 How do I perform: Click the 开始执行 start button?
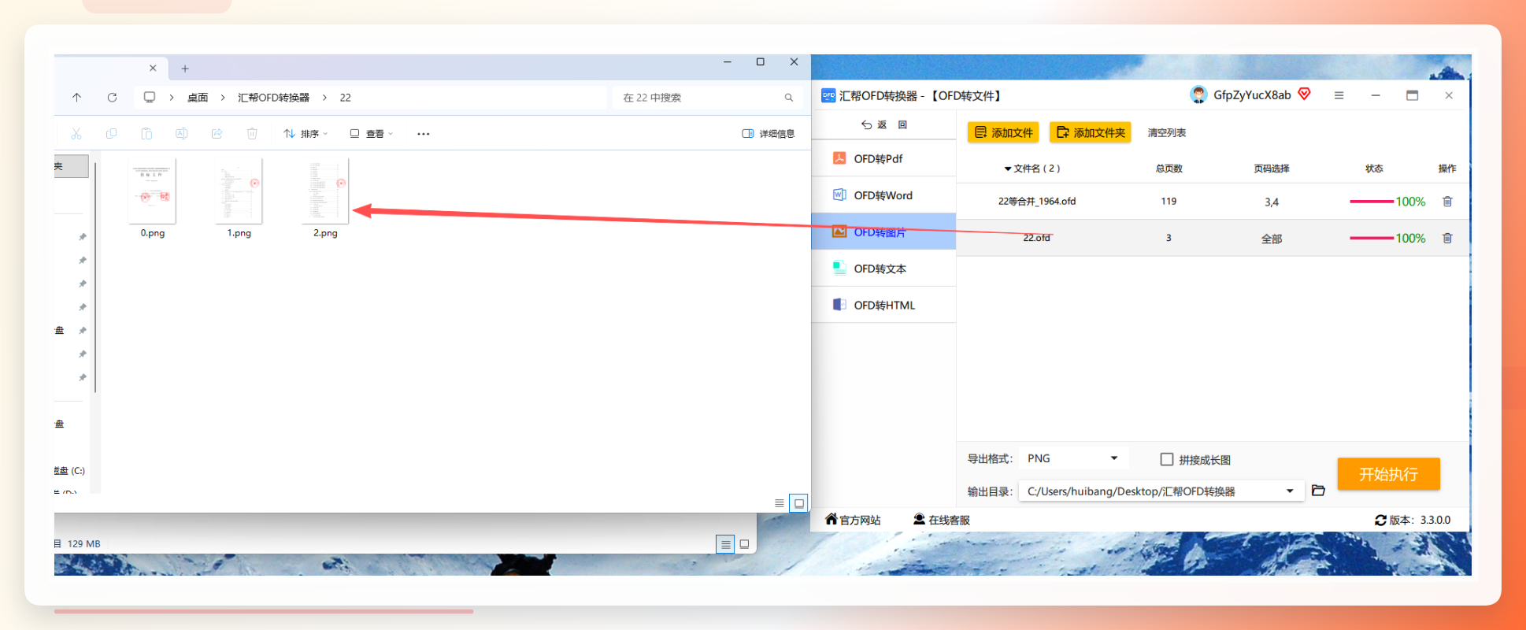tap(1388, 474)
